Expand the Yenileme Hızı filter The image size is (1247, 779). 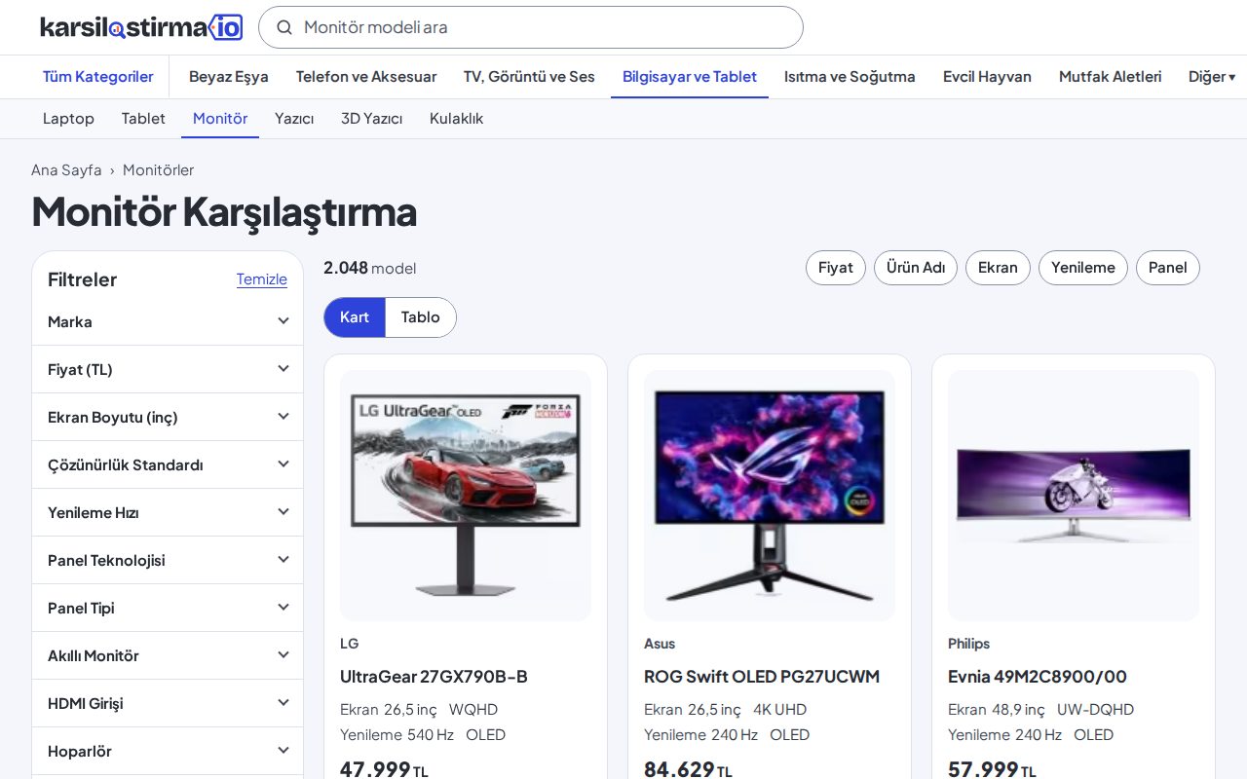pos(168,513)
